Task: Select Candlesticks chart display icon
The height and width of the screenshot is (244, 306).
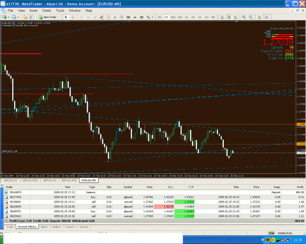Action: click(229, 17)
